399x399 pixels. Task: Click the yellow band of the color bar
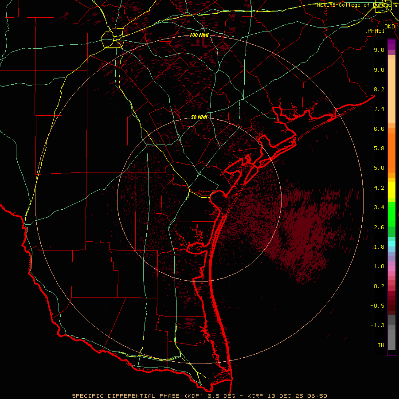[x=391, y=190]
